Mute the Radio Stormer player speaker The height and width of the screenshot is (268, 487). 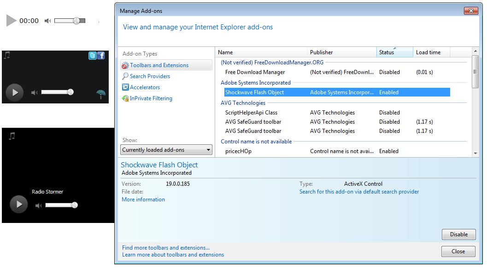39,205
